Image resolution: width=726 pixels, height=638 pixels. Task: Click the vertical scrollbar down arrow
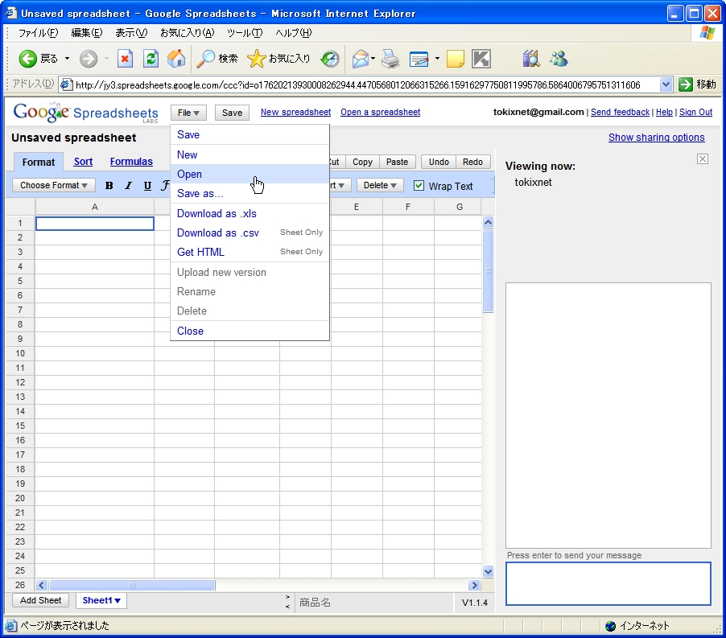coord(488,571)
